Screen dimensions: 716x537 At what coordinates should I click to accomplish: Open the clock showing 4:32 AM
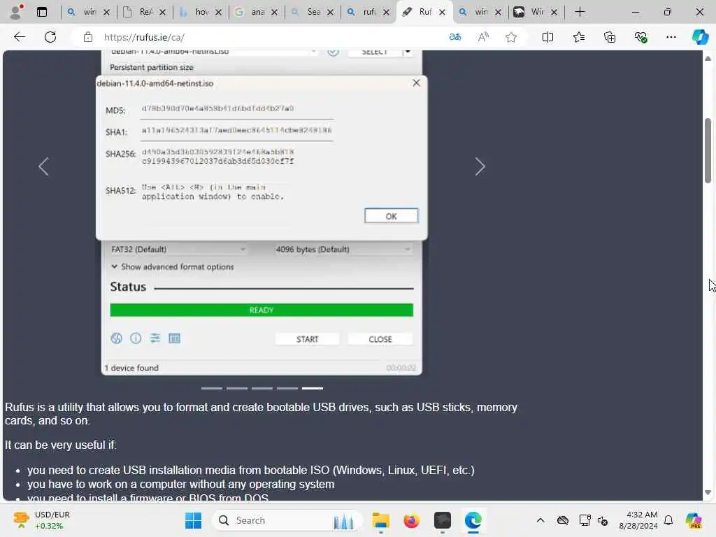click(638, 520)
